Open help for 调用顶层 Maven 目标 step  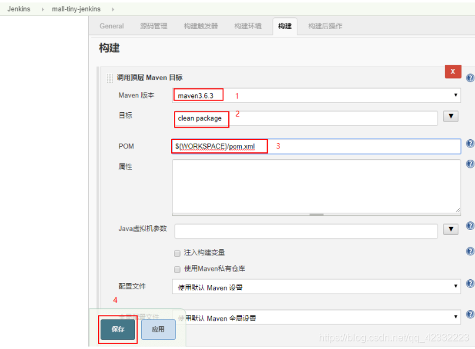pyautogui.click(x=470, y=78)
